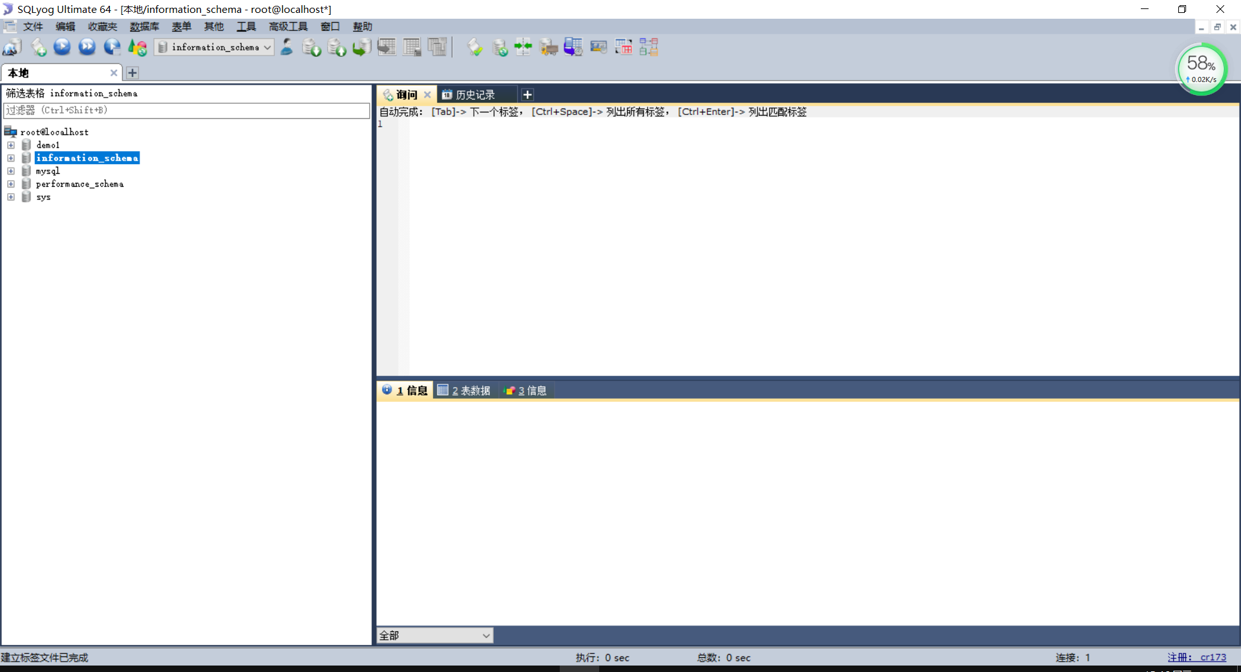Open the information_schema database dropdown
This screenshot has height=672, width=1241.
point(214,47)
